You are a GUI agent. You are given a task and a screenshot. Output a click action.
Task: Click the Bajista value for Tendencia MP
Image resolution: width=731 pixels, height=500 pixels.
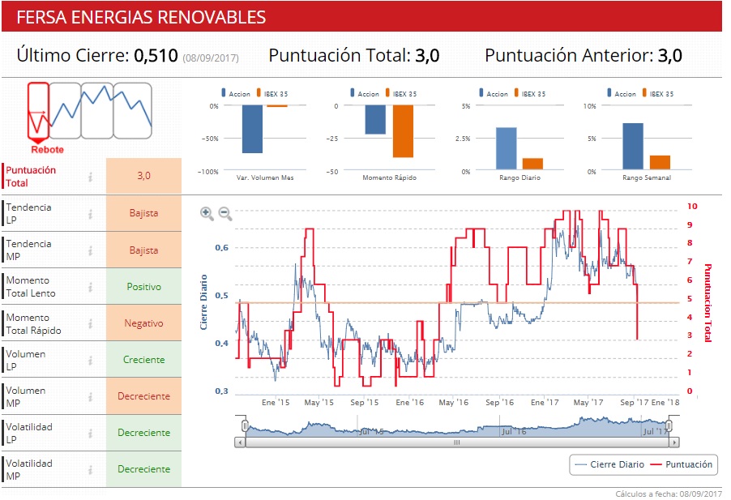tap(143, 250)
